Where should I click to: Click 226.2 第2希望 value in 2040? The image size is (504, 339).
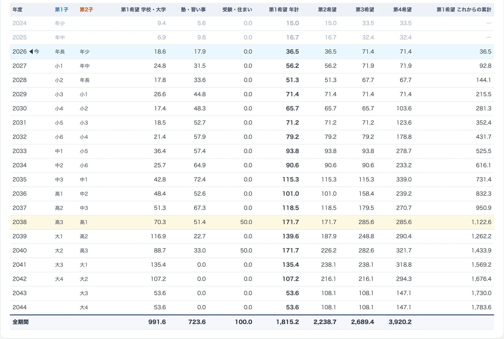pyautogui.click(x=329, y=251)
